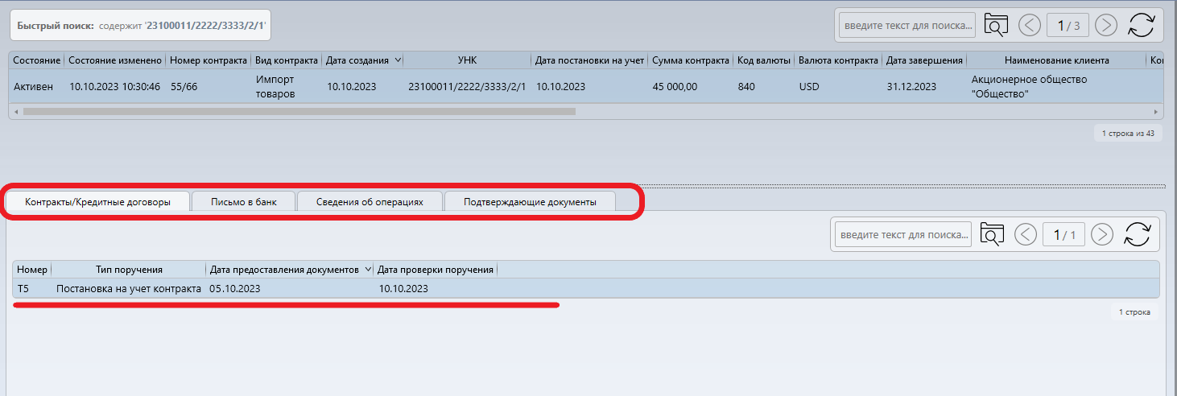The height and width of the screenshot is (396, 1177).
Task: Click the search folder icon in top panel
Action: [x=997, y=26]
